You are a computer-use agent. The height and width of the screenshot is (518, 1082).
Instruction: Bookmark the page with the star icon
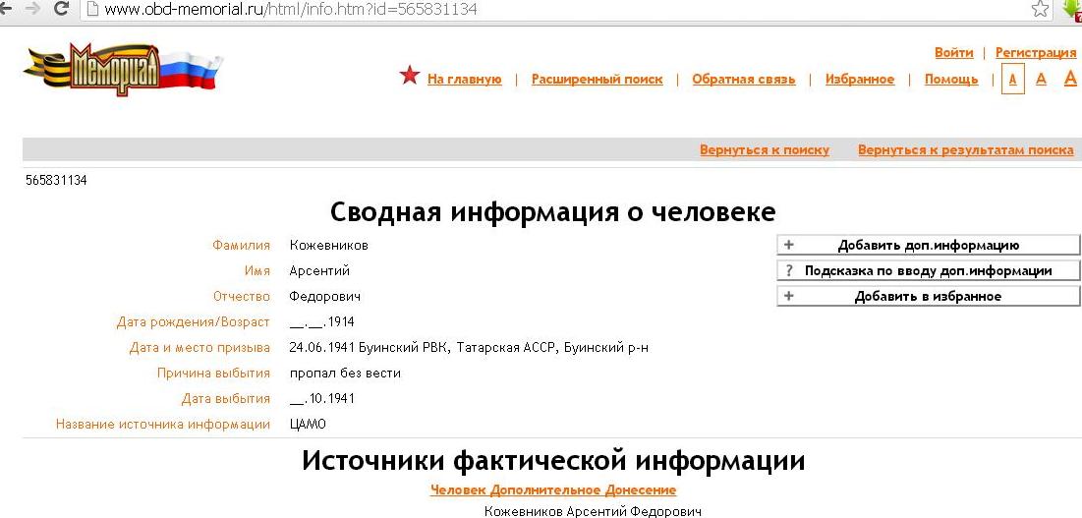[x=1039, y=9]
